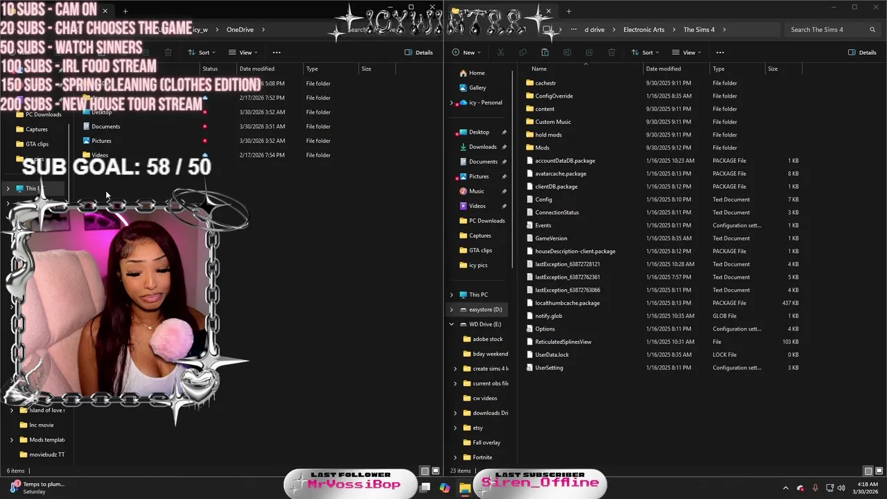
Task: Click the OneDrive breadcrumb in the left window
Action: pyautogui.click(x=240, y=30)
